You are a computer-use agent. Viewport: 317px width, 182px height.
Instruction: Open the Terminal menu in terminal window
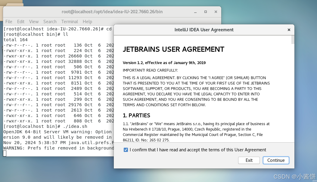[x=70, y=22]
